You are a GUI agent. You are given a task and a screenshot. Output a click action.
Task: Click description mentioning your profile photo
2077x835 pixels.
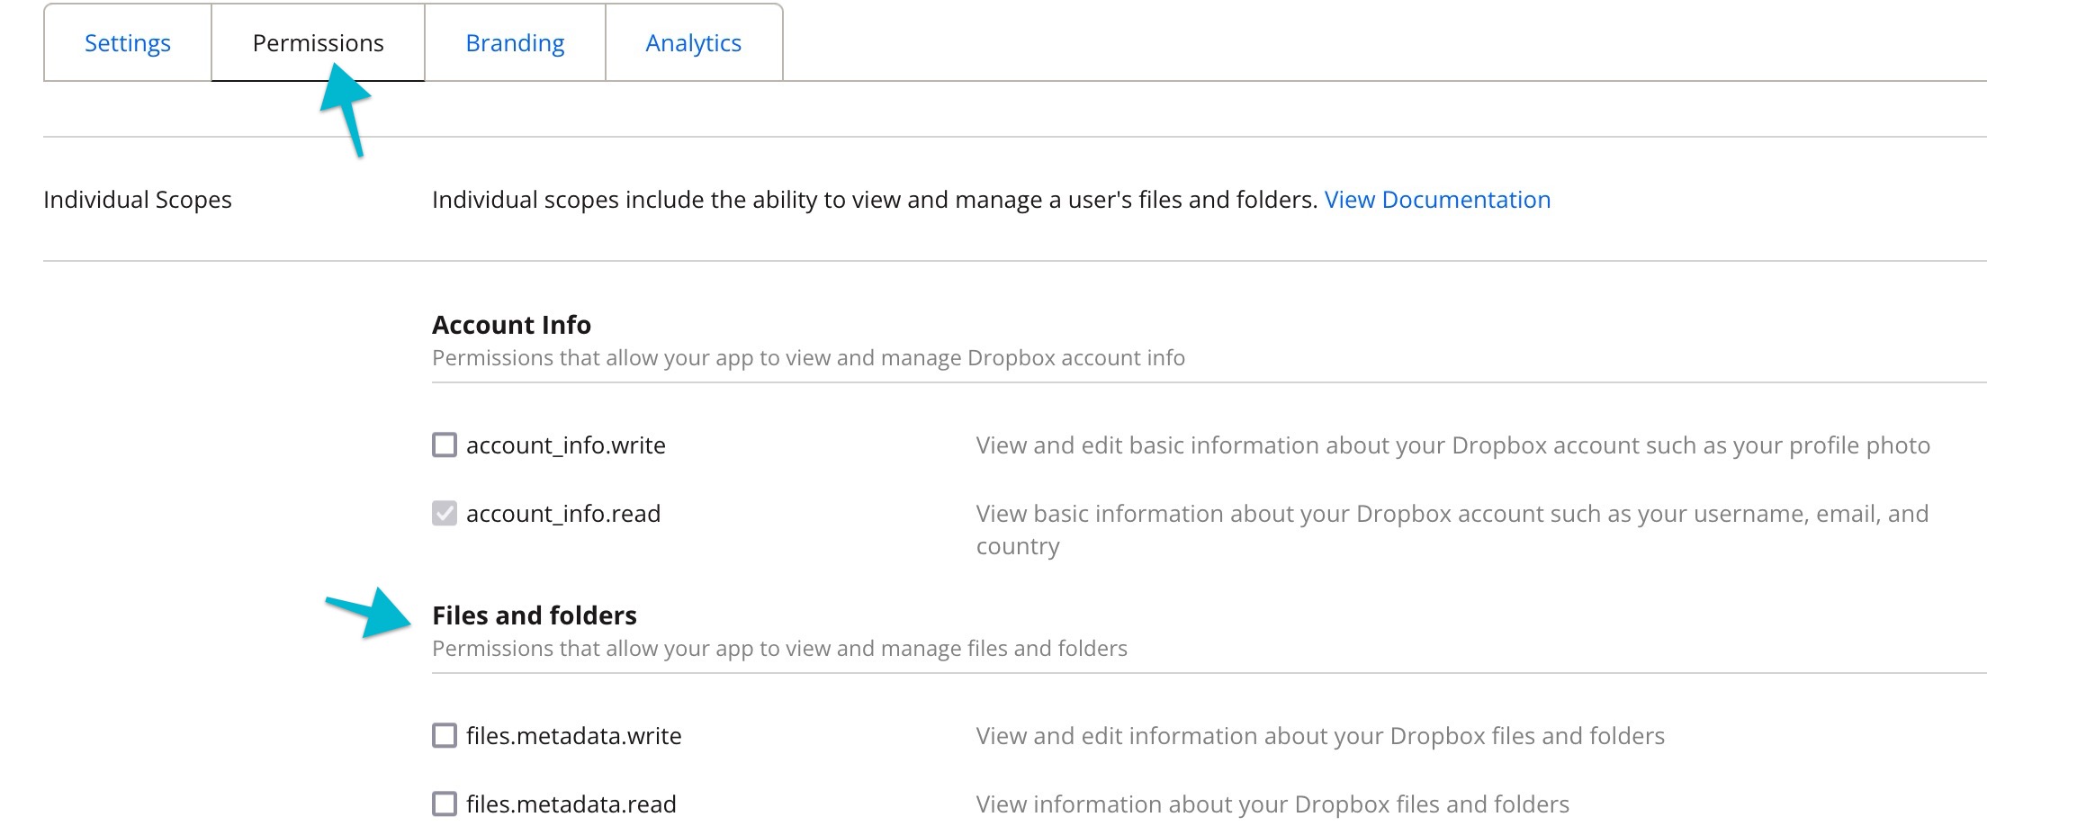tap(1453, 444)
